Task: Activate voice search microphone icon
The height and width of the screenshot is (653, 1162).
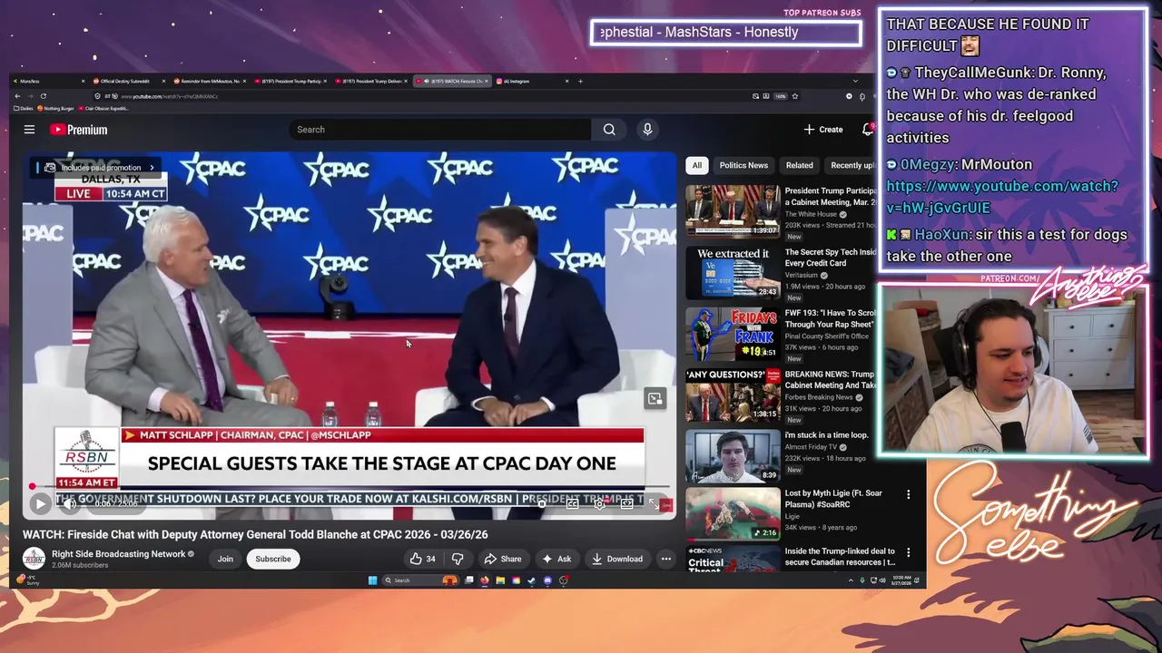Action: [x=647, y=130]
